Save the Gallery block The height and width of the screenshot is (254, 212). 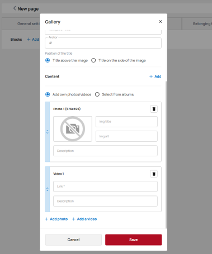(134, 239)
